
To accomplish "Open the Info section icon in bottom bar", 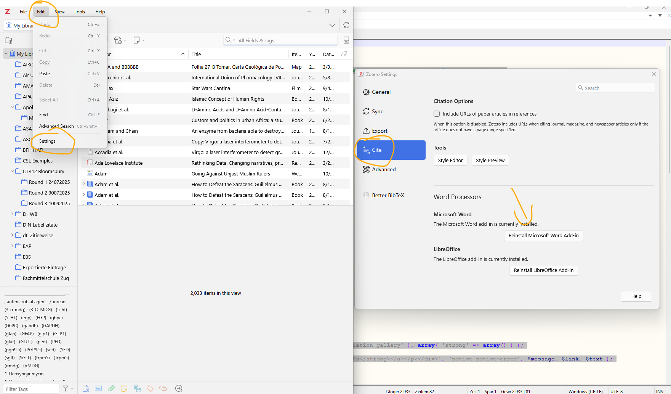I will (x=86, y=388).
